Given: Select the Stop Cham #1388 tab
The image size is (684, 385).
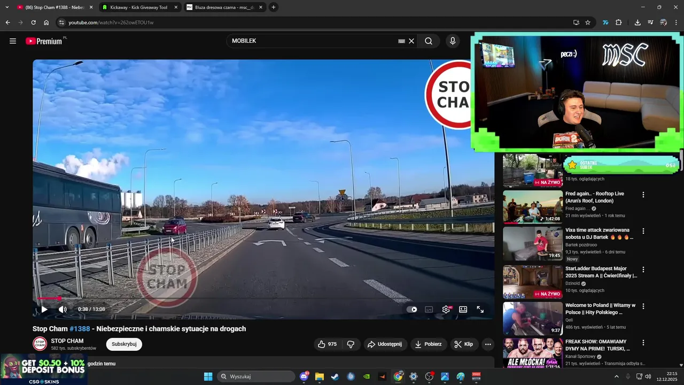Looking at the screenshot, I should click(x=54, y=7).
